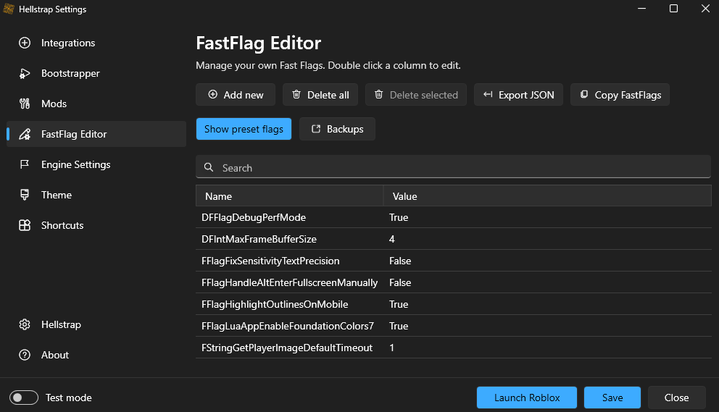This screenshot has height=412, width=719.
Task: Click False value of FFlagHandleAltEnterFullscreenManually
Action: (x=400, y=282)
